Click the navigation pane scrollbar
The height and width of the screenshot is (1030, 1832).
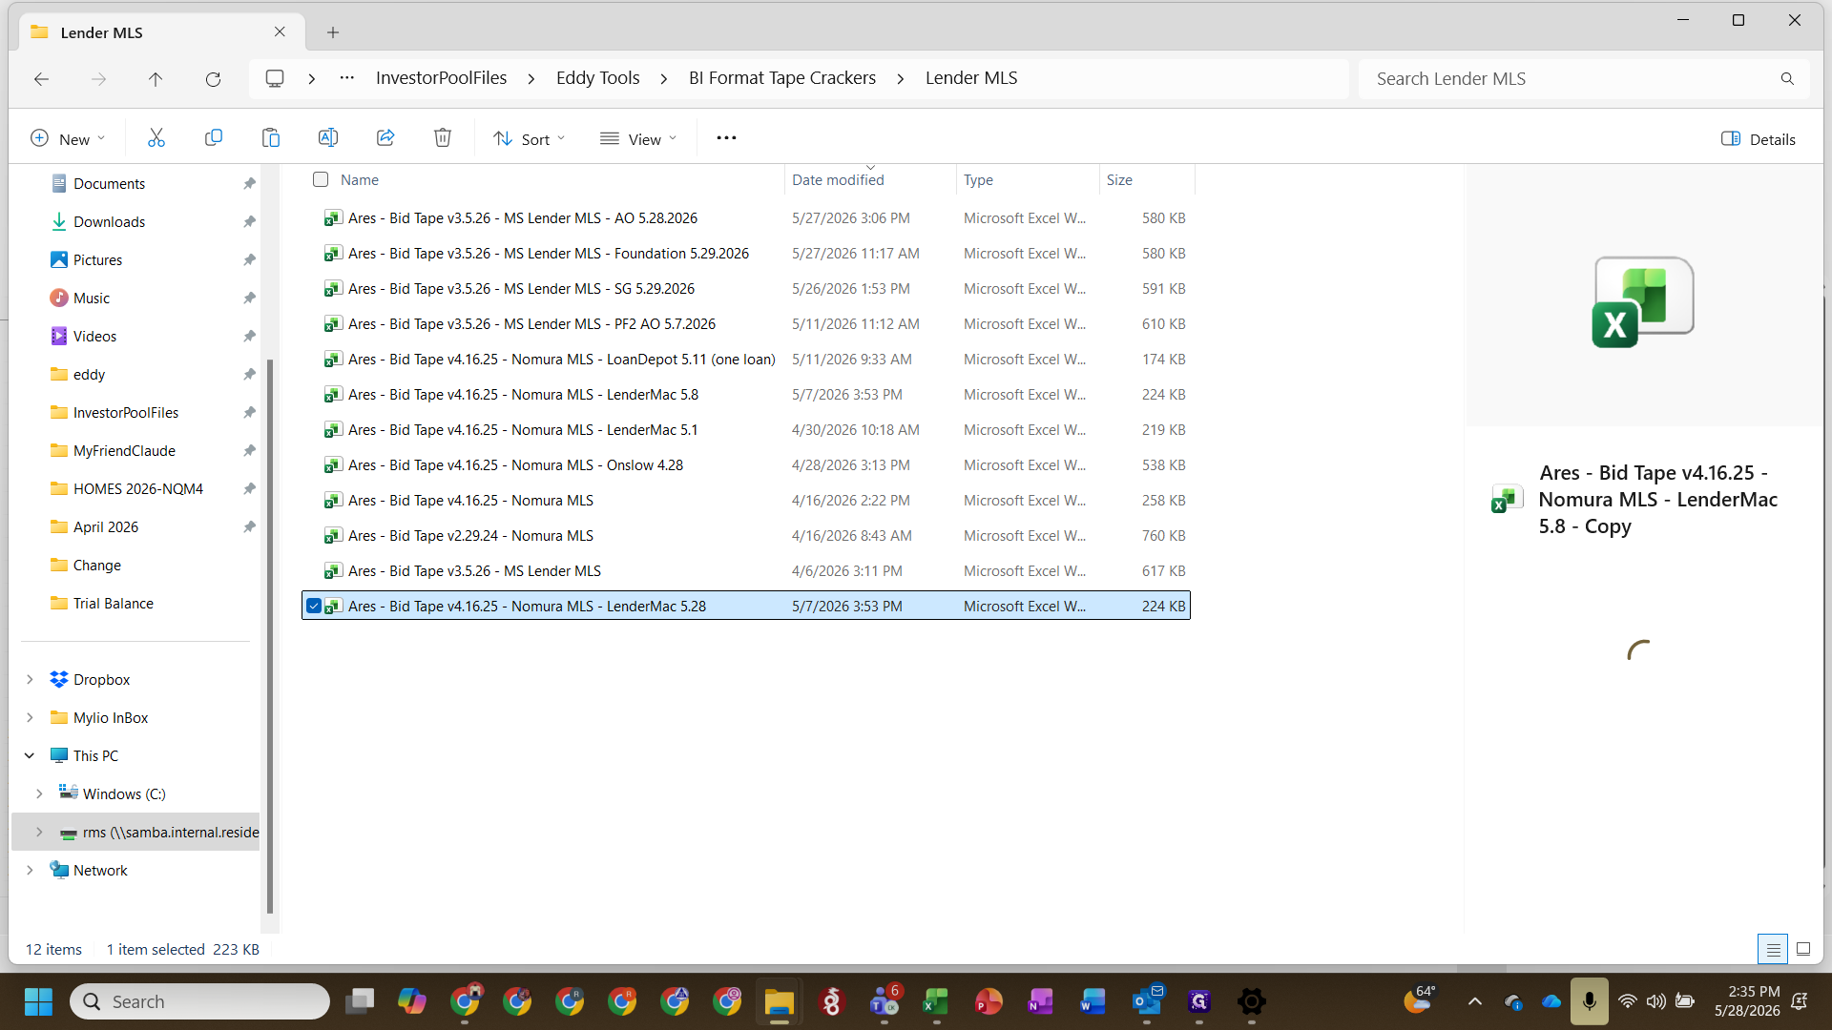(x=270, y=636)
